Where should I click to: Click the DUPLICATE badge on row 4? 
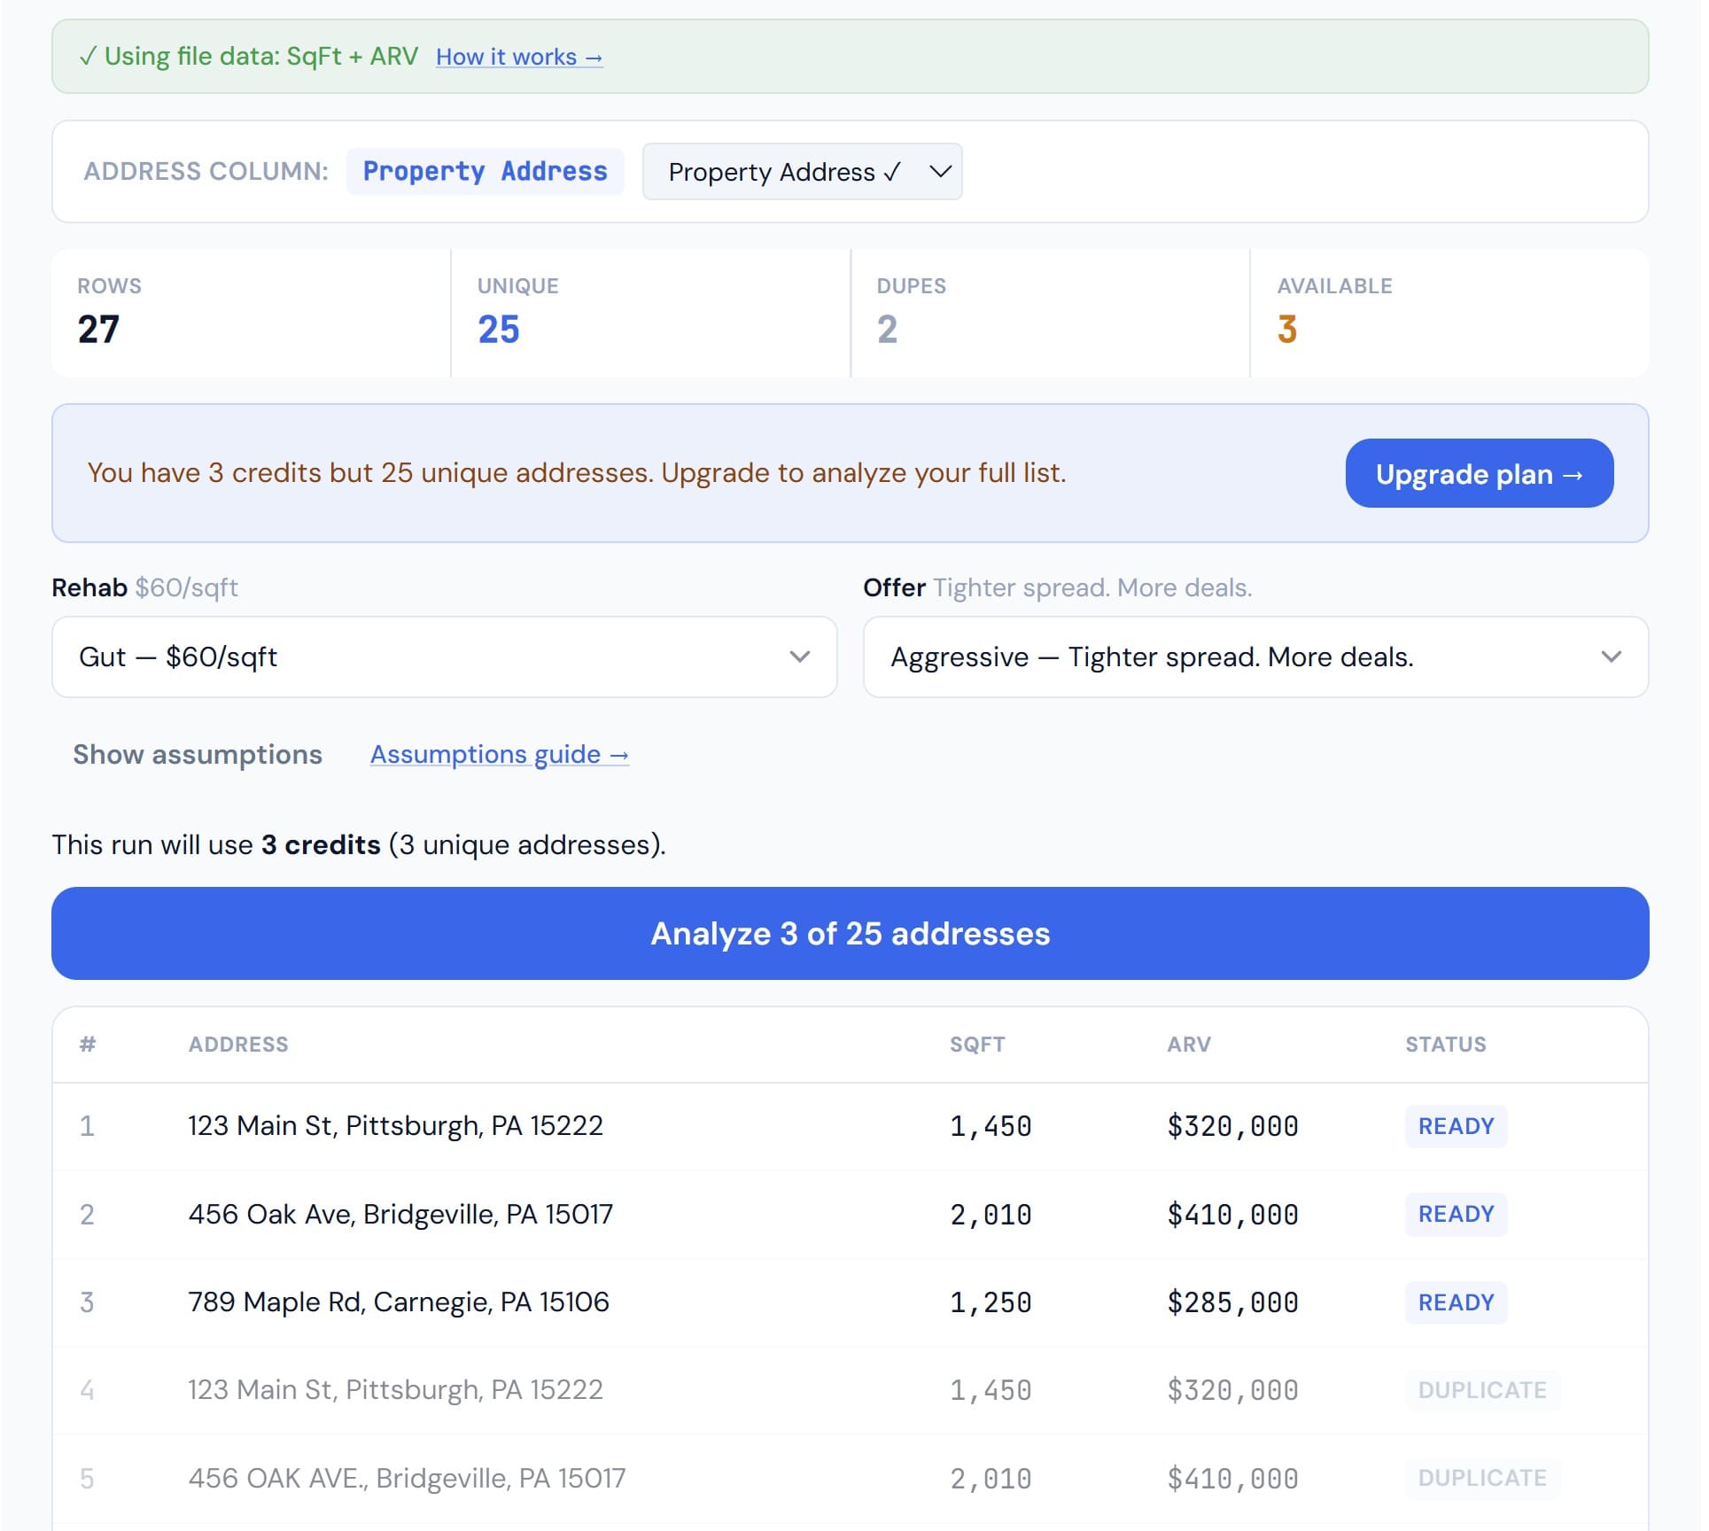tap(1481, 1390)
